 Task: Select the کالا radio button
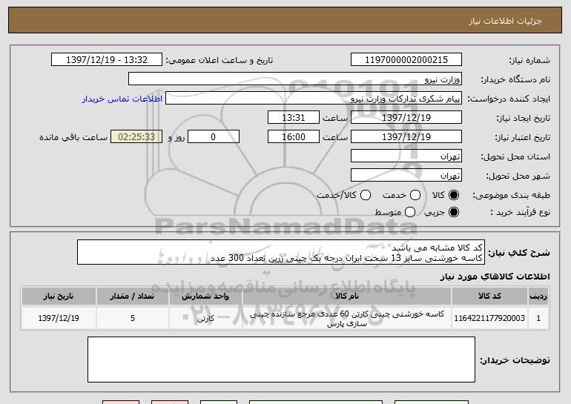coord(453,195)
